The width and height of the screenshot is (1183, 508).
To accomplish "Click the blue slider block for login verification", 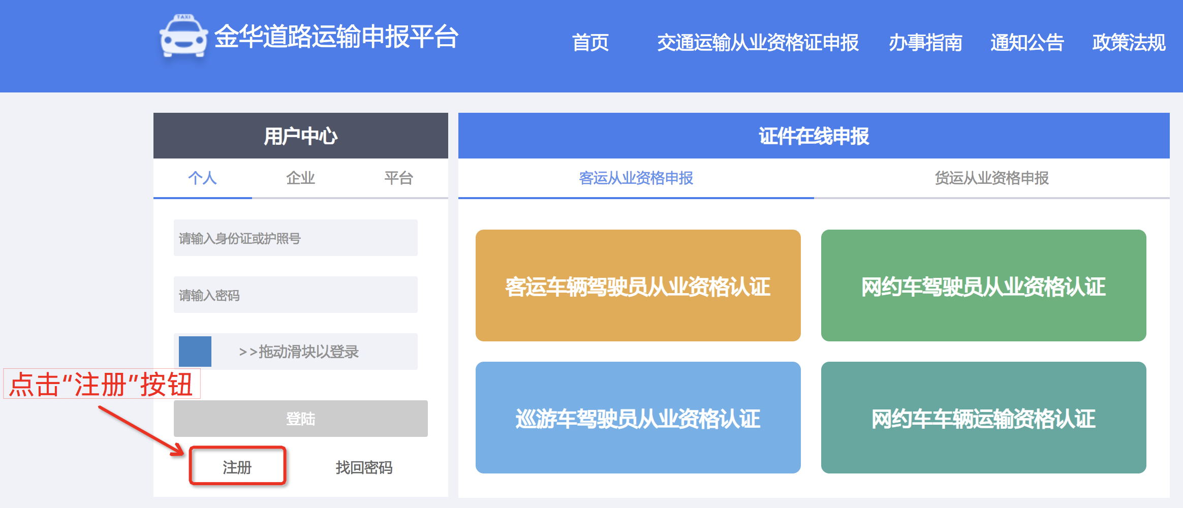I will click(x=195, y=352).
